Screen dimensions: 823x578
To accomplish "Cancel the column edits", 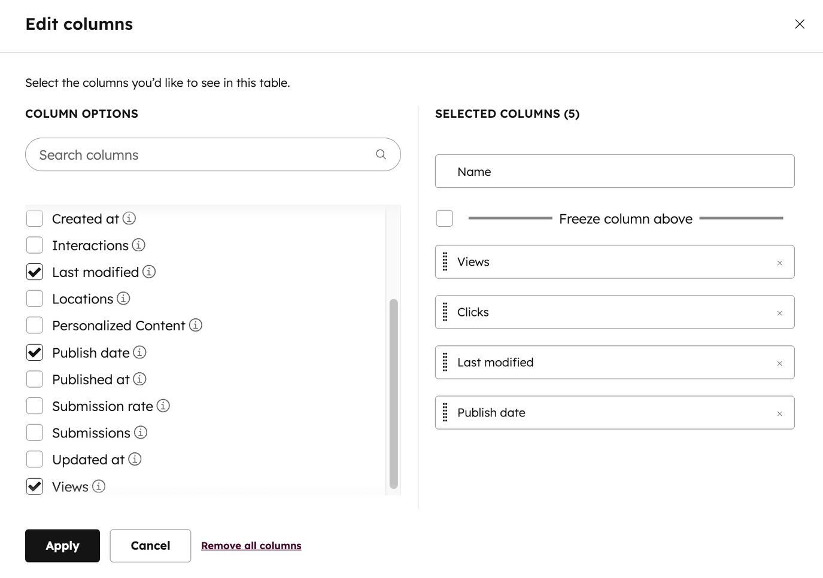I will coord(150,545).
